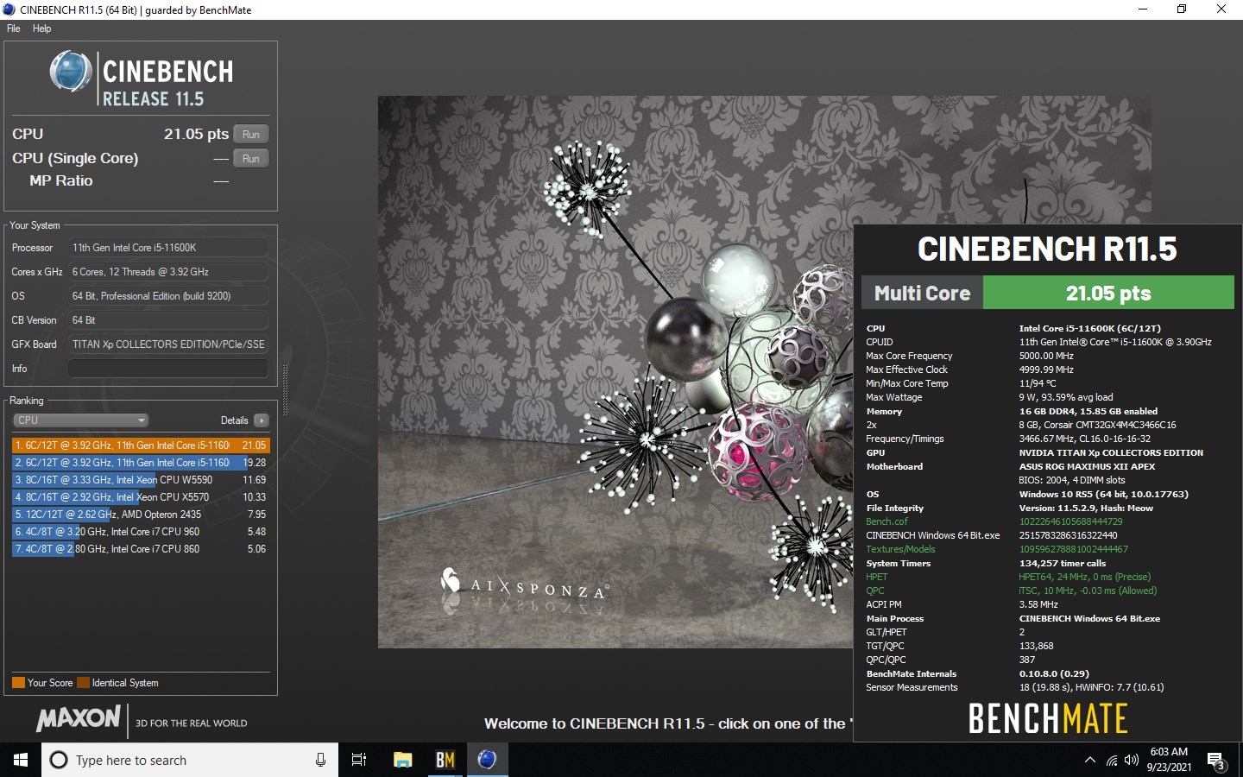The image size is (1243, 777).
Task: Click the Processor field value
Action: tap(167, 248)
